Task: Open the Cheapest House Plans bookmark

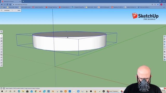Action: click(x=78, y=7)
